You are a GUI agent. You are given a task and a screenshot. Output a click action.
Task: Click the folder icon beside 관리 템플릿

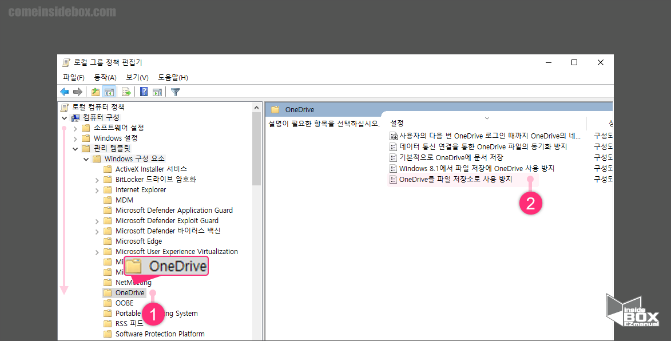(x=86, y=148)
